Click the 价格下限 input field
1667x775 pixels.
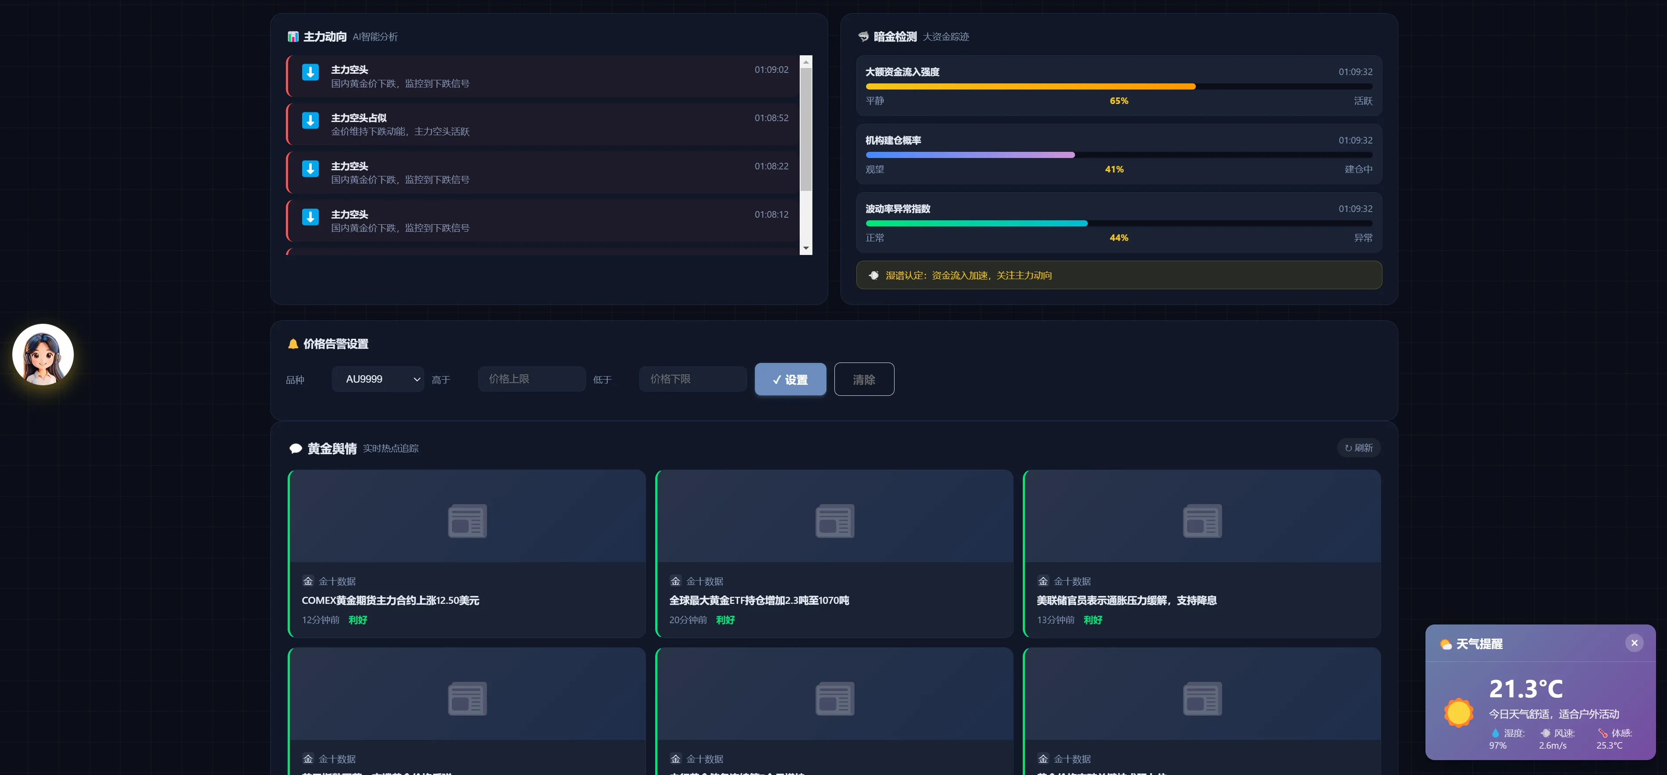click(693, 379)
